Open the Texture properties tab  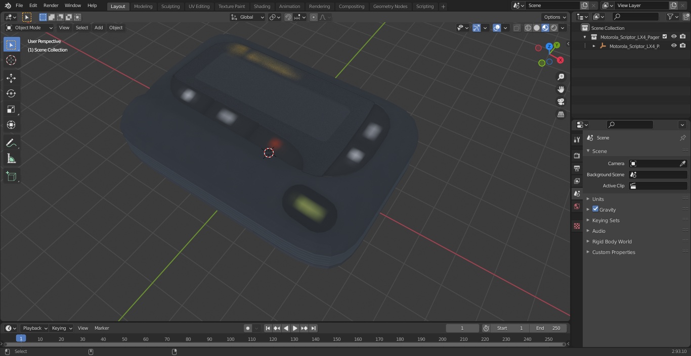577,226
